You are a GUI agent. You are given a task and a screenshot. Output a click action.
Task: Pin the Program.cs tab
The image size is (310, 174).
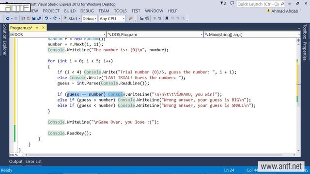point(37,28)
